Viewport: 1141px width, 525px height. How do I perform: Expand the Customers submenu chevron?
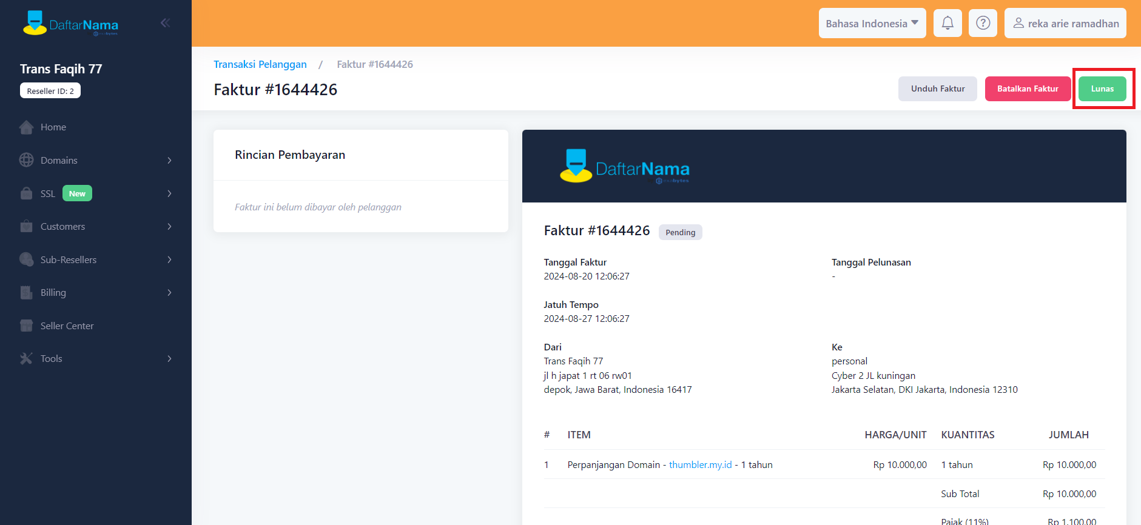pyautogui.click(x=169, y=226)
